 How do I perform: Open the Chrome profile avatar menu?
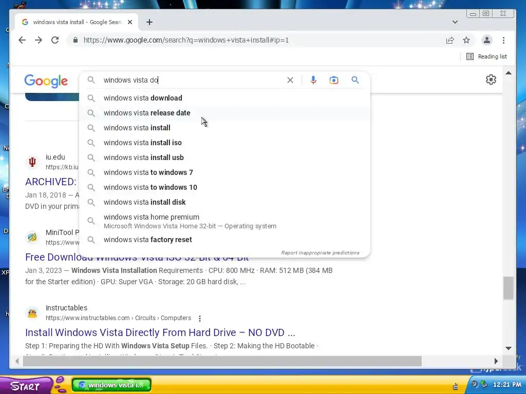click(487, 40)
